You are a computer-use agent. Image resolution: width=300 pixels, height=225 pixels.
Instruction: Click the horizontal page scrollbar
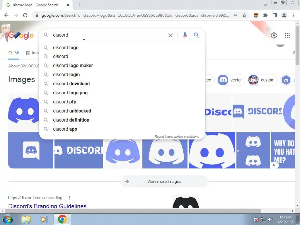coord(133,211)
